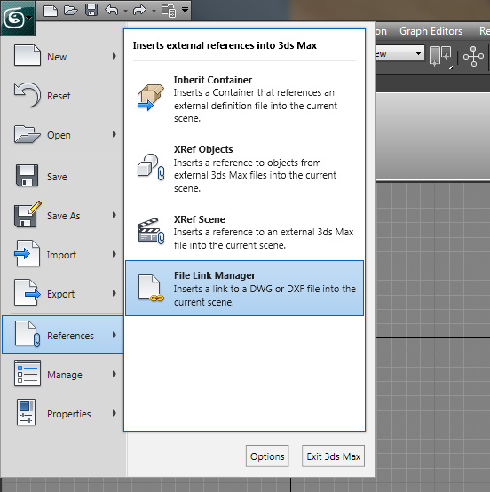Click the New page icon in application menu
Screen dimensions: 490x492
tap(28, 55)
